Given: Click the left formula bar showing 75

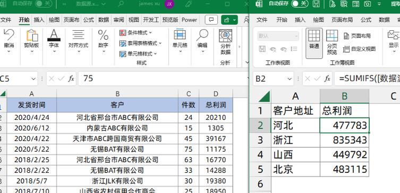Looking at the screenshot, I should tap(163, 78).
